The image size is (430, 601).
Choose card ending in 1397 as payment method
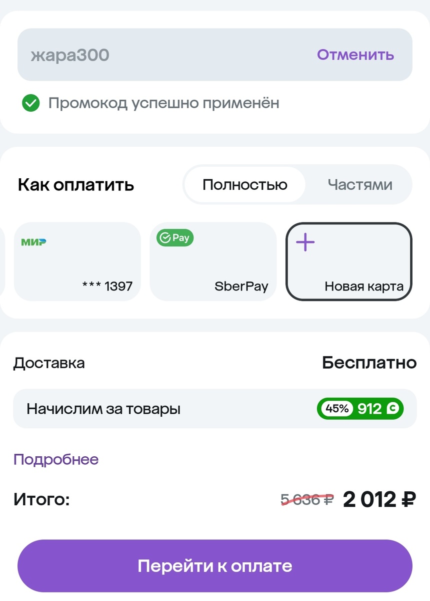pyautogui.click(x=77, y=261)
